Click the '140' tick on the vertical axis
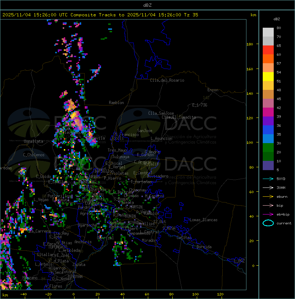This screenshot has height=299, width=295. (250, 94)
